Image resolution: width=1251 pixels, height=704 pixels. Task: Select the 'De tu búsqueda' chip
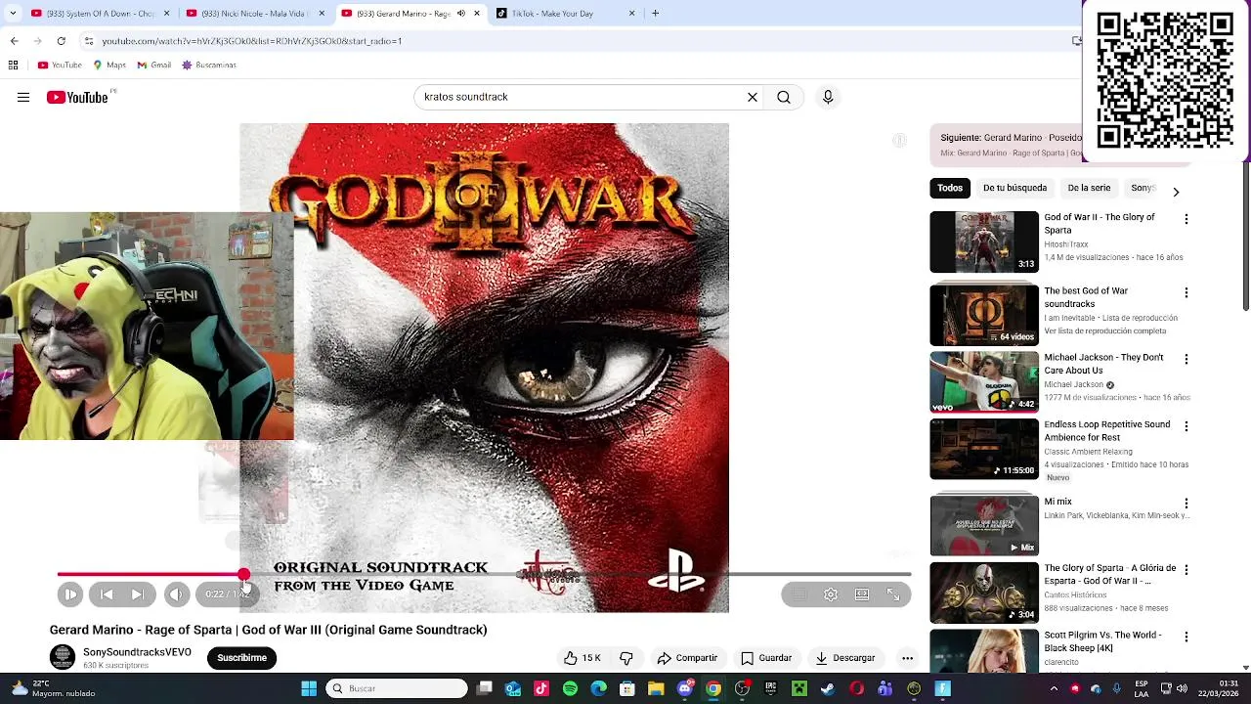[x=1014, y=188]
